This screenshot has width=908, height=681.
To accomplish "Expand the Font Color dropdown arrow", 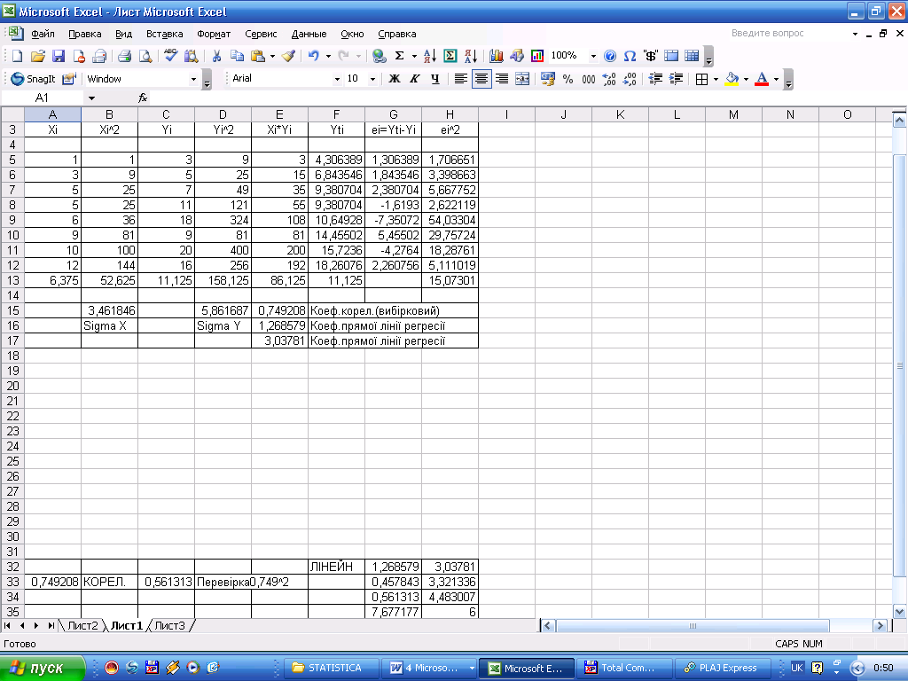I will click(x=777, y=79).
